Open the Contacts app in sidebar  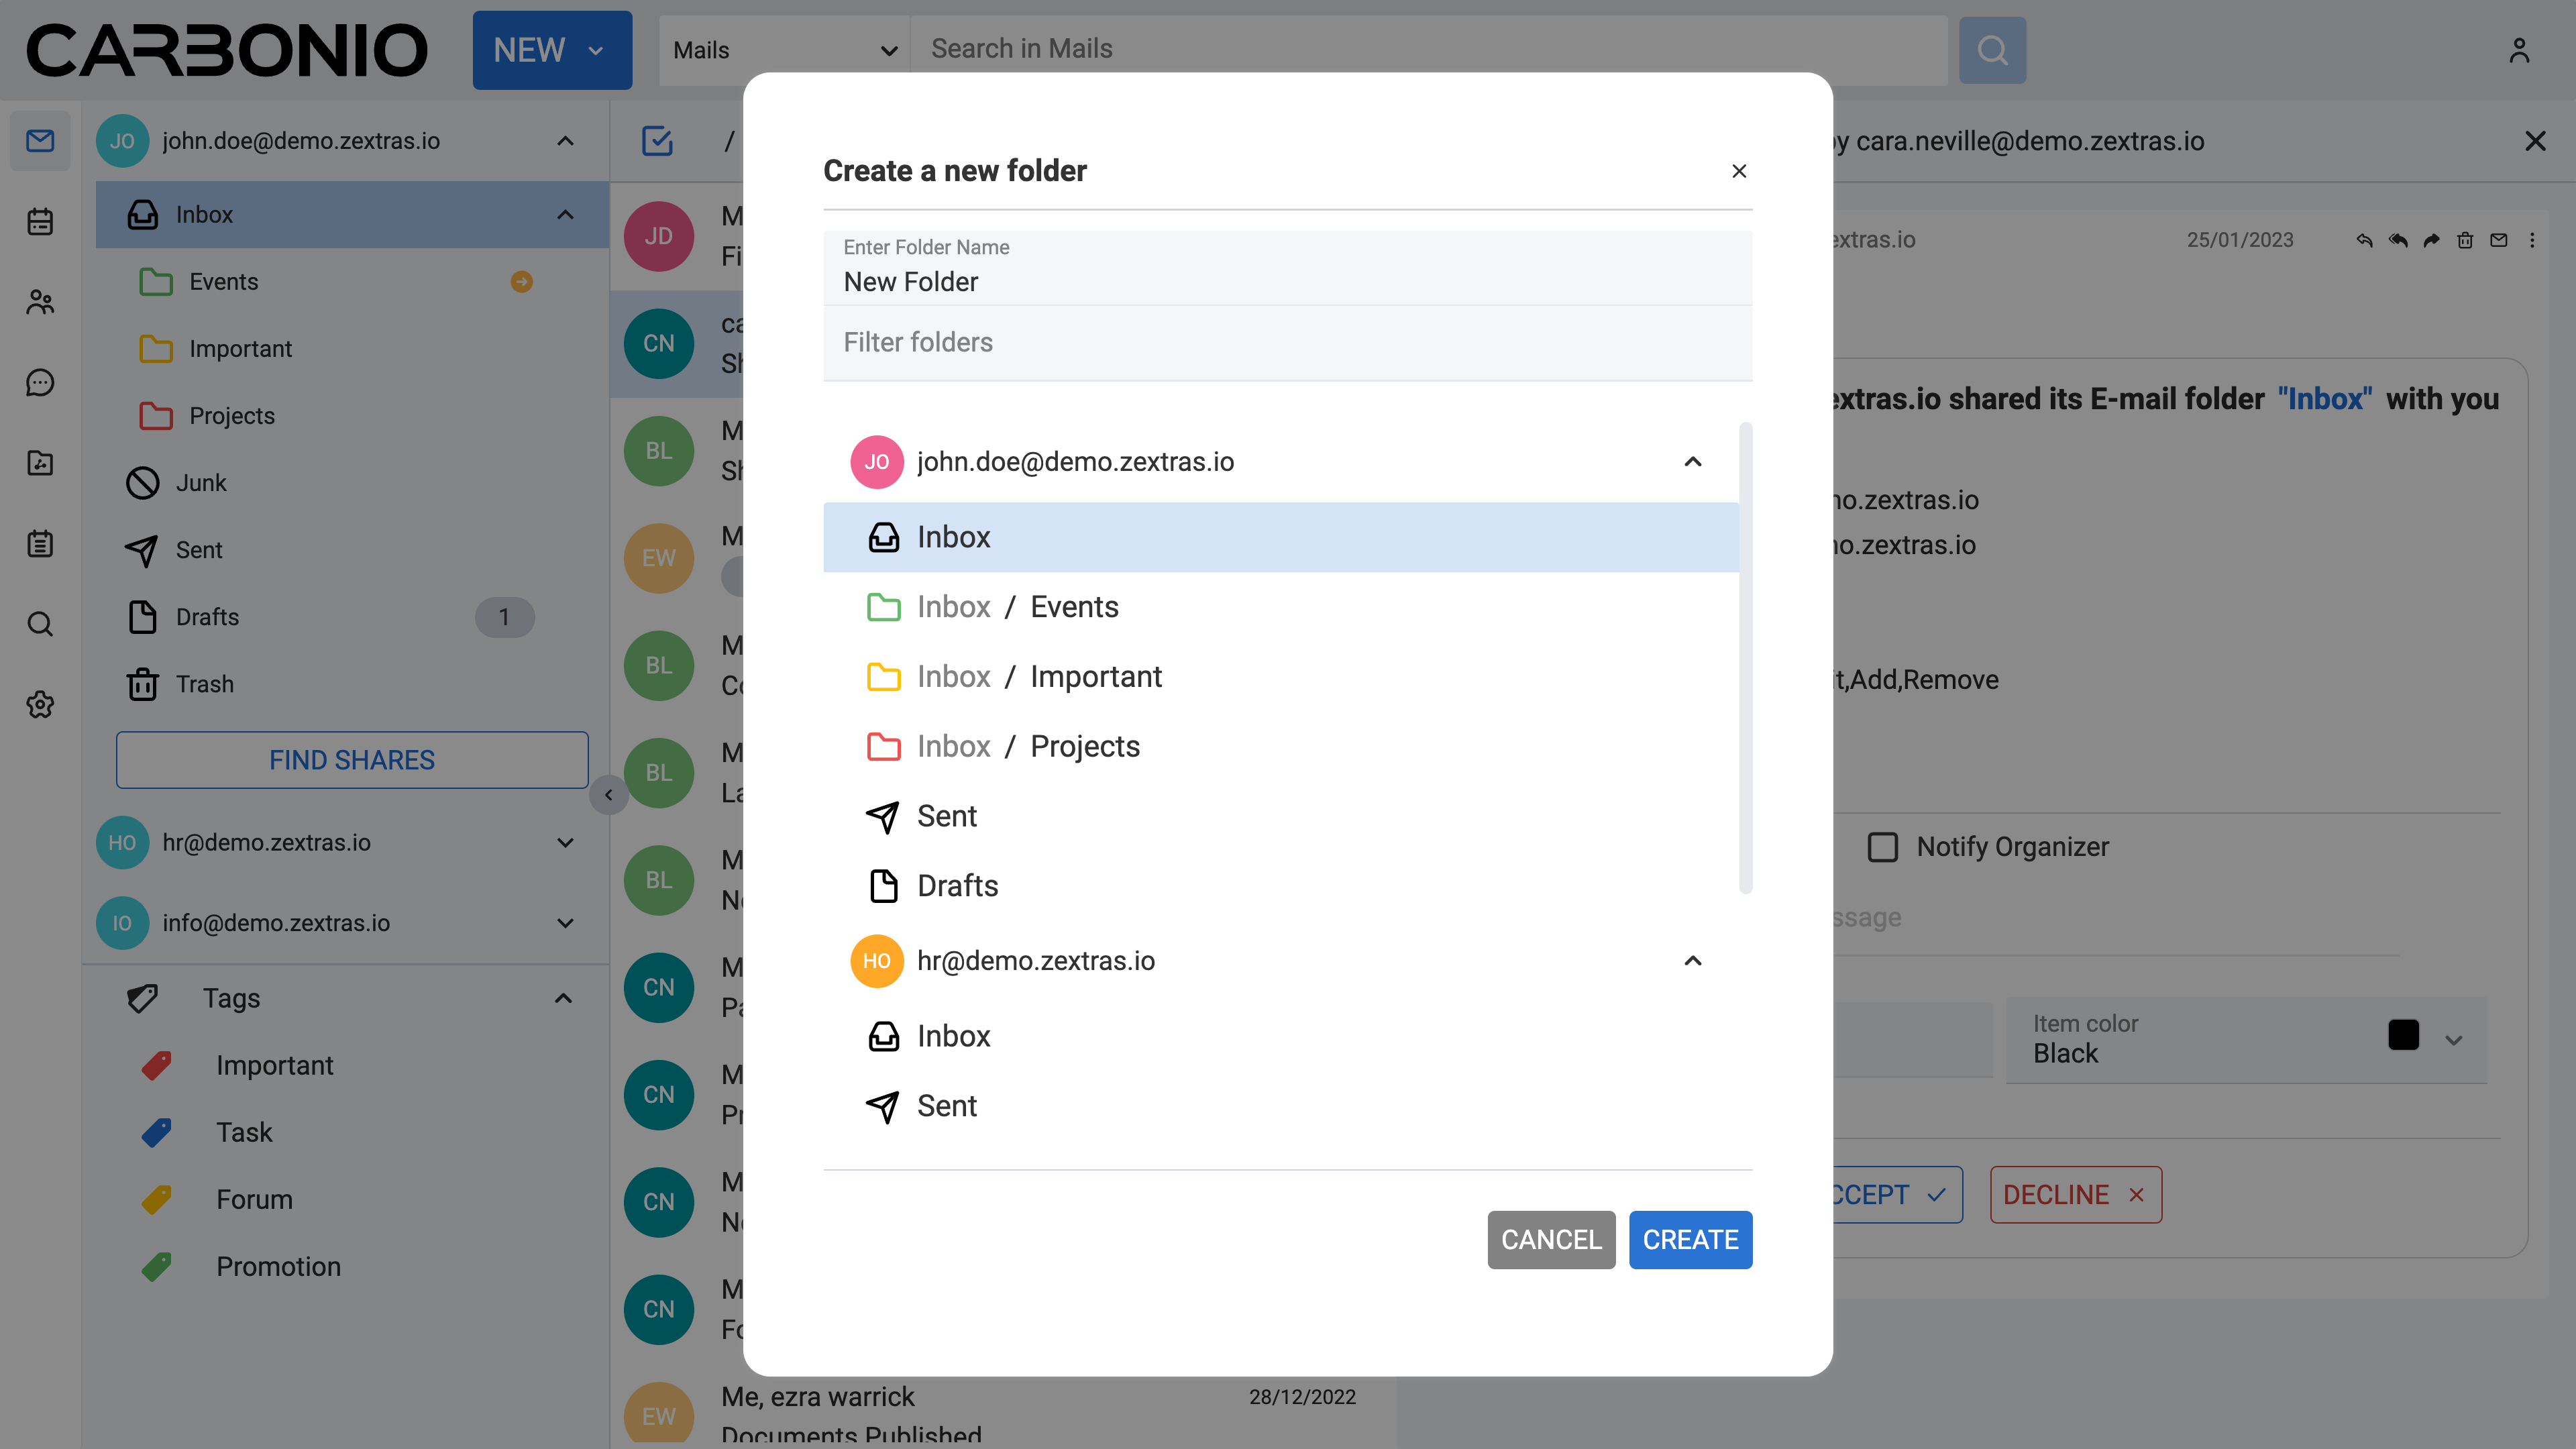40,302
